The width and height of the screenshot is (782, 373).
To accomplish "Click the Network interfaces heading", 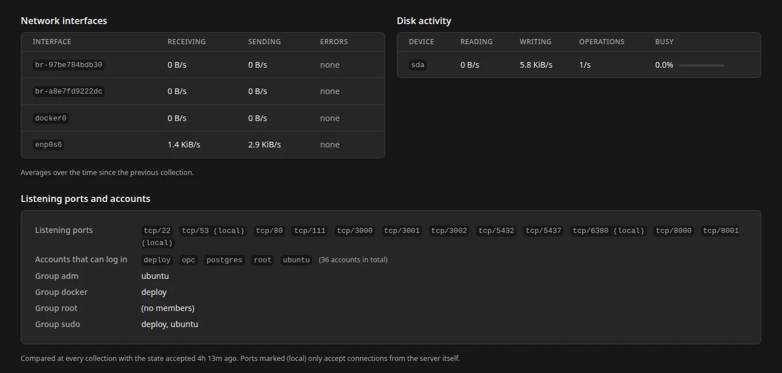I will click(x=64, y=21).
